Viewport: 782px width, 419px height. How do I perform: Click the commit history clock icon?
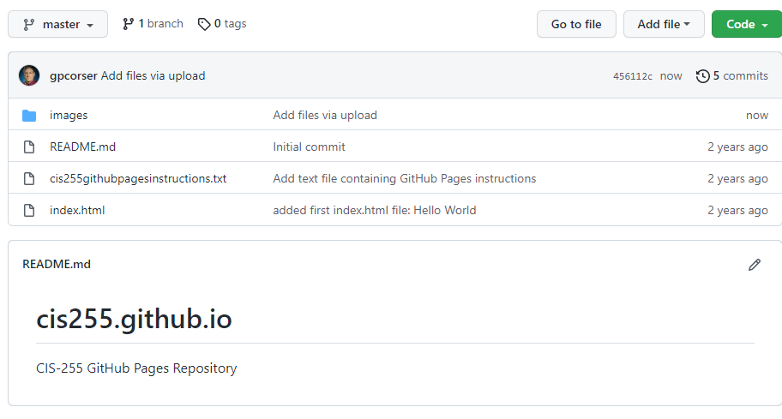tap(703, 76)
